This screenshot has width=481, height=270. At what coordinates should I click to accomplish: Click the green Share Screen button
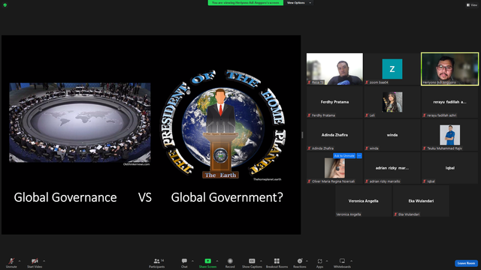tap(207, 262)
